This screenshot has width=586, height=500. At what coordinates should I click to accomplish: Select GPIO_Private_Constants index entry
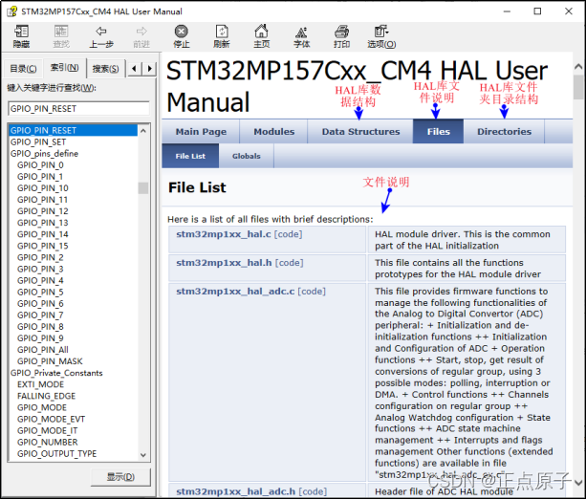click(x=56, y=373)
